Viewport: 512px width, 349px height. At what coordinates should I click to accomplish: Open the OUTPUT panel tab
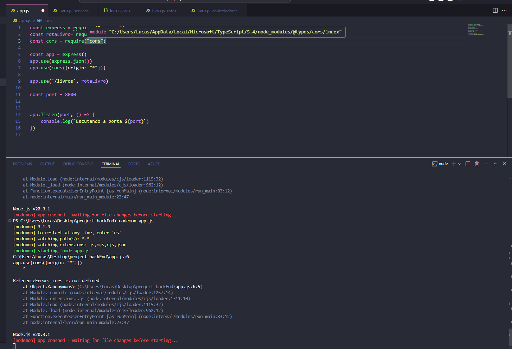tap(47, 164)
